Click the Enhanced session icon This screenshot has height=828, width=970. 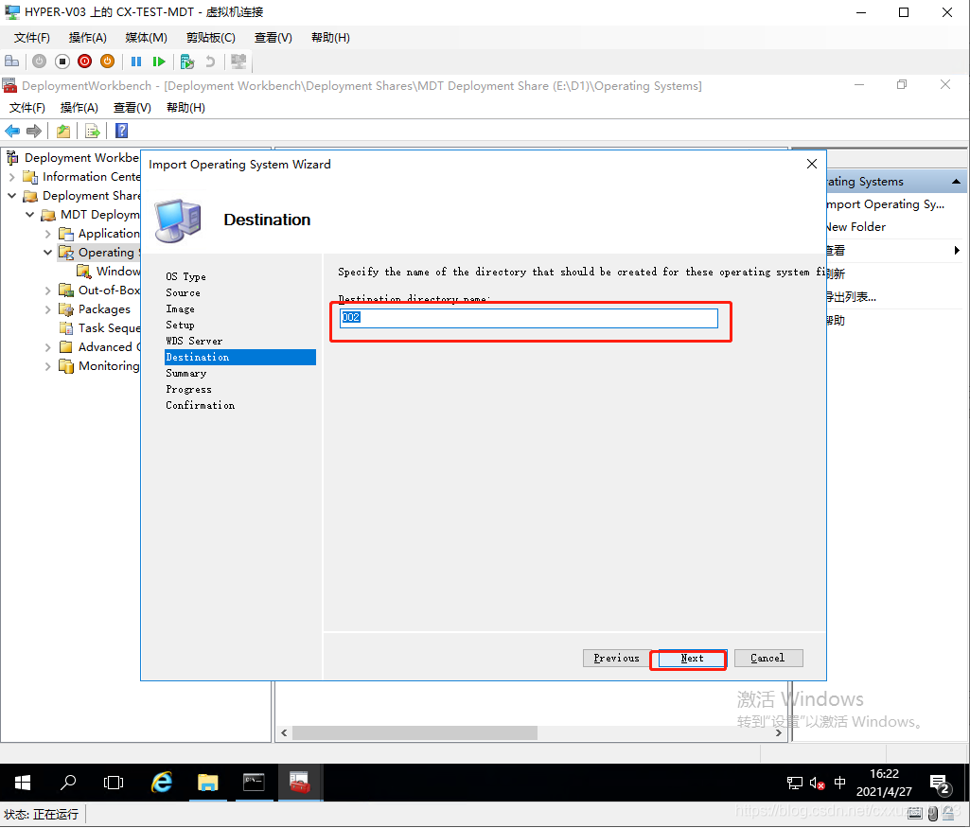[238, 62]
